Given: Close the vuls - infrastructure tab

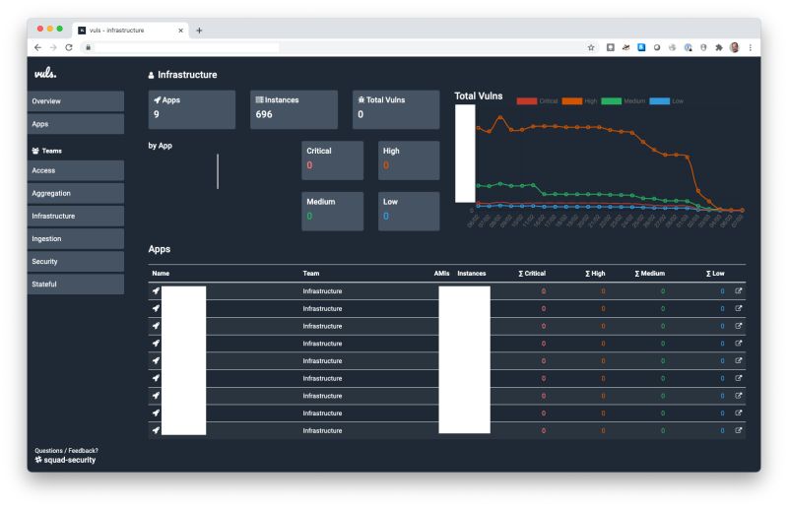Looking at the screenshot, I should coord(180,31).
